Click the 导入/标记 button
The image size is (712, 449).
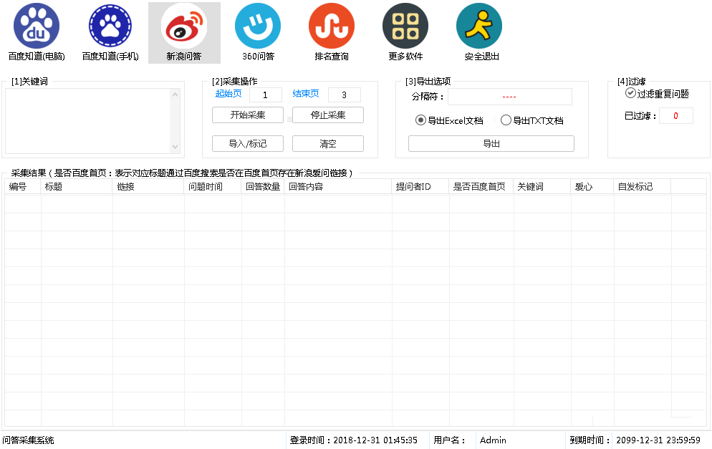248,143
